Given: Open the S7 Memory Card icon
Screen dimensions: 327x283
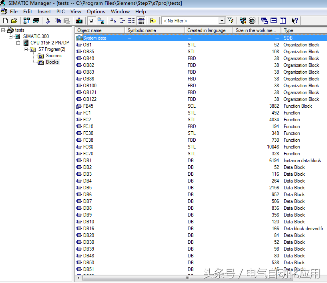Looking at the screenshot, I should (36, 20).
